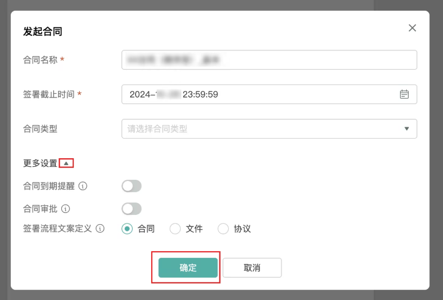Screen dimensions: 443x300
Task: Open the 请选择合同类型 dropdown
Action: coord(269,129)
